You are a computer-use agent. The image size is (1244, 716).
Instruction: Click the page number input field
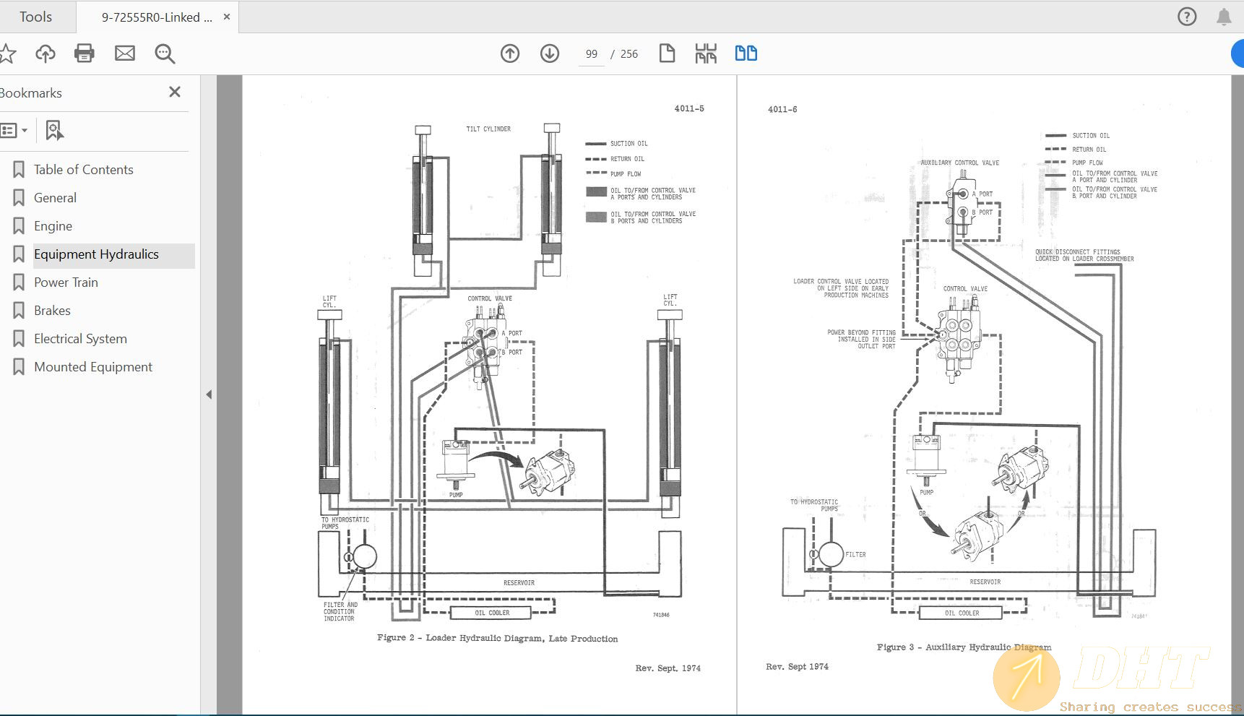[x=592, y=54]
